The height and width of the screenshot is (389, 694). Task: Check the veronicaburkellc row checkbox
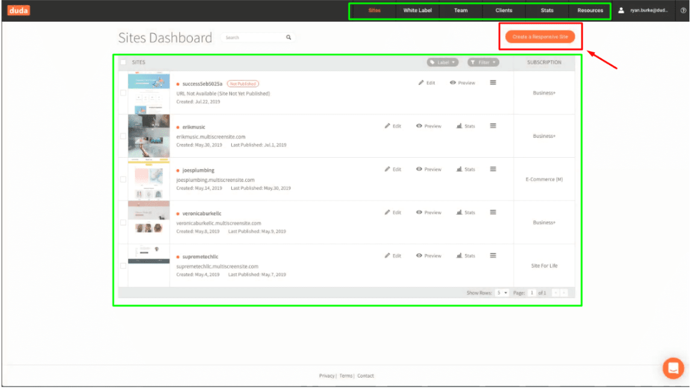coord(124,223)
